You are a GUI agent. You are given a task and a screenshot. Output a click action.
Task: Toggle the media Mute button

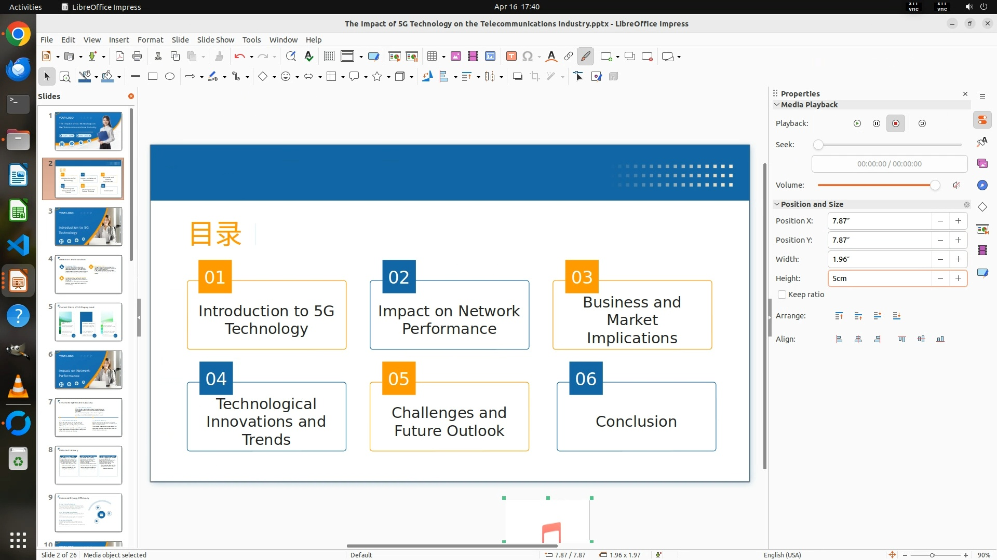pyautogui.click(x=956, y=185)
